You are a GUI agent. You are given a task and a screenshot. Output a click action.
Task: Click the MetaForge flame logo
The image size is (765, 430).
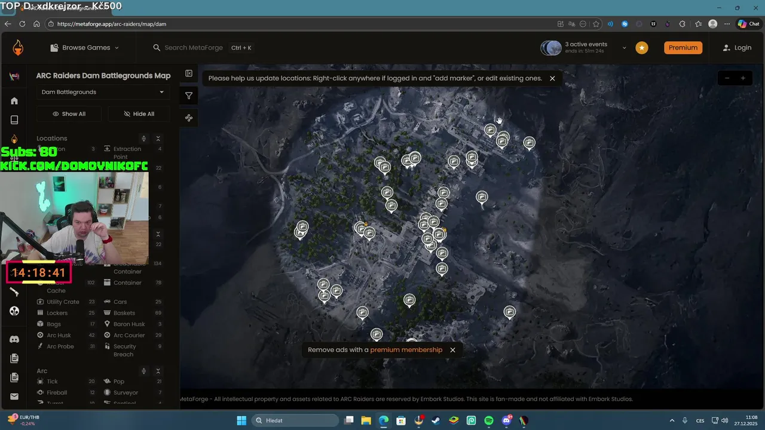18,48
